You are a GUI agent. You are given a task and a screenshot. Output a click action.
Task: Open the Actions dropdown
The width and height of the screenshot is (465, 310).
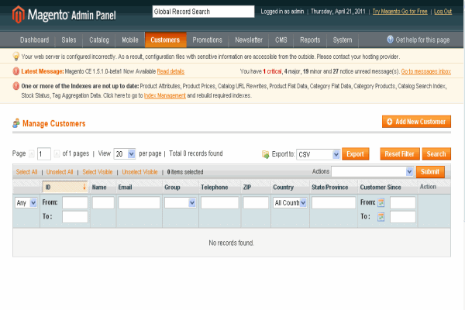[x=372, y=171]
